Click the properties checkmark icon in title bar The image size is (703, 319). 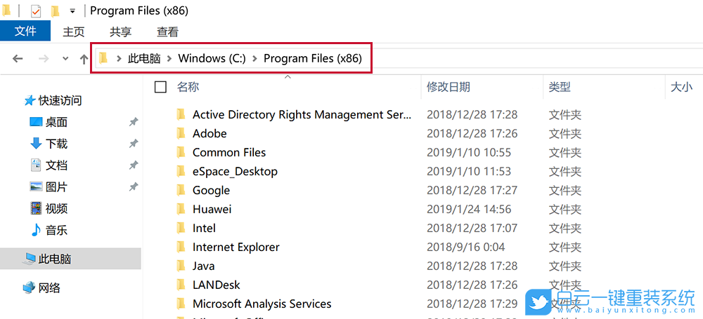click(x=36, y=11)
